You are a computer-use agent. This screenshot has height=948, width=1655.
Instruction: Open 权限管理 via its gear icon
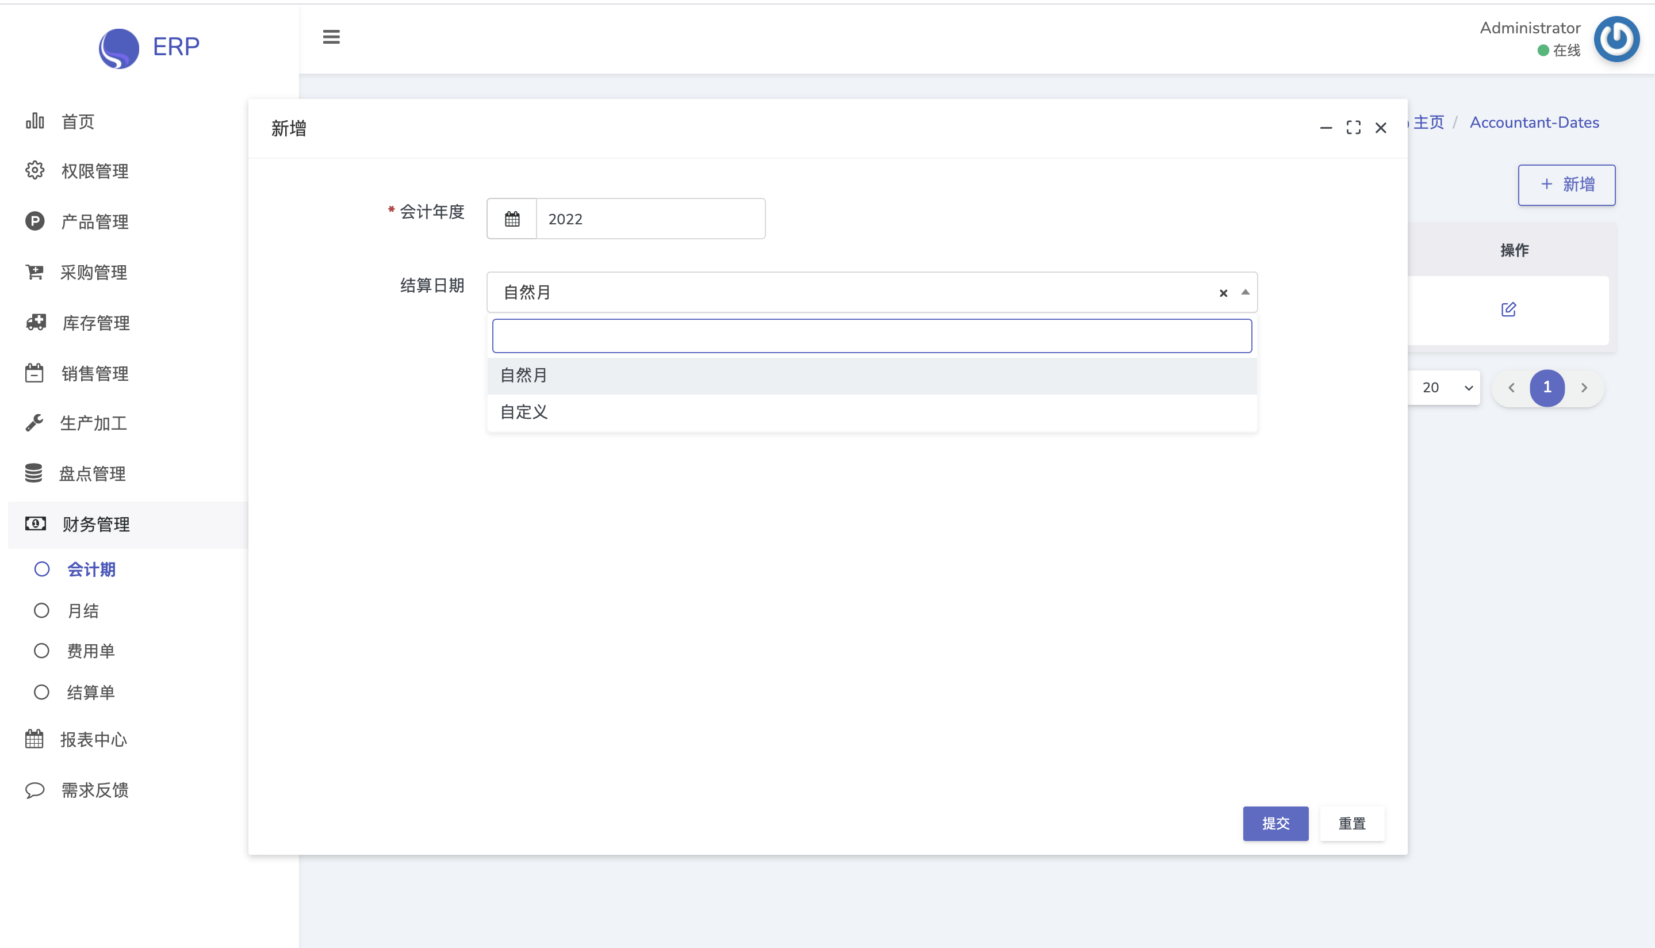(35, 171)
